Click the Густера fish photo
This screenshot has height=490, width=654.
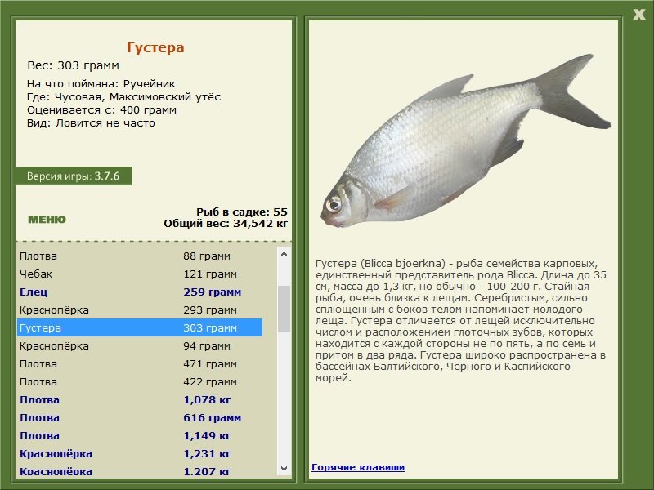click(x=465, y=141)
